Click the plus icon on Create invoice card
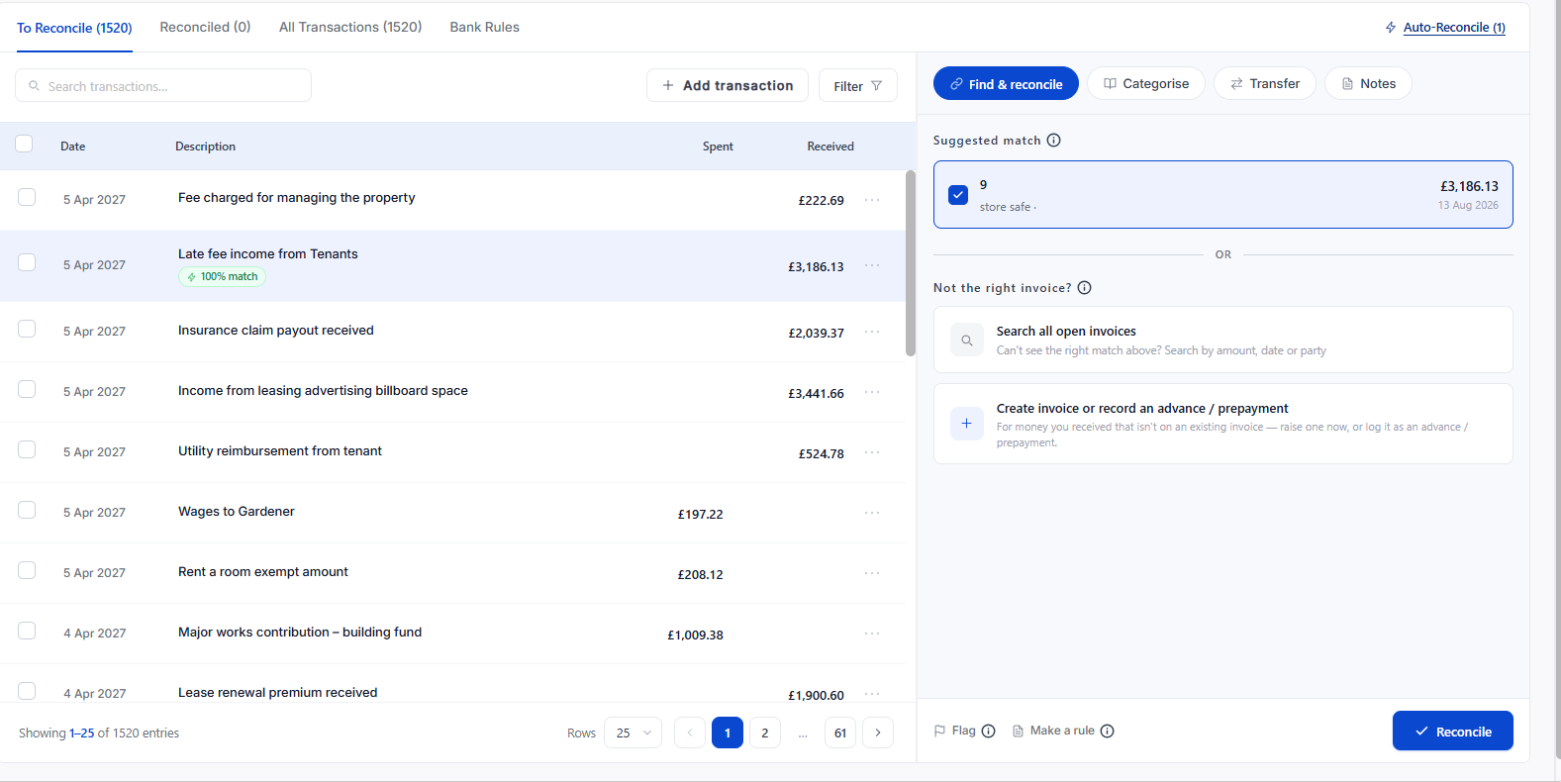Image resolution: width=1561 pixels, height=782 pixels. (967, 424)
